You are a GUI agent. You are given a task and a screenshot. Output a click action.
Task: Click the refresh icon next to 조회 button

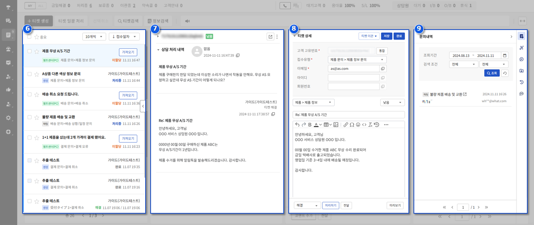[x=505, y=73]
